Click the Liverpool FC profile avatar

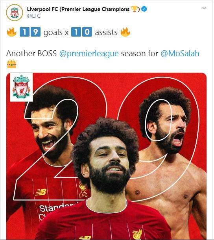15,13
